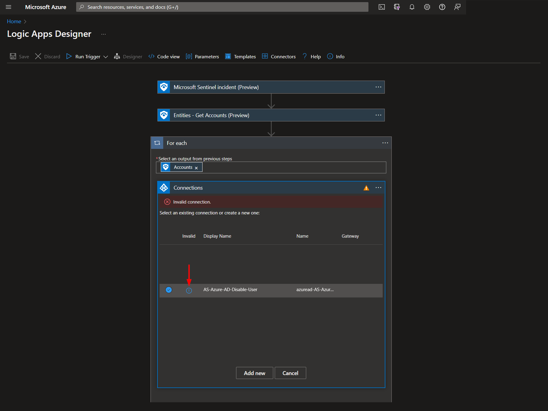Open the ellipsis next to Logic Apps Designer title

pyautogui.click(x=104, y=34)
